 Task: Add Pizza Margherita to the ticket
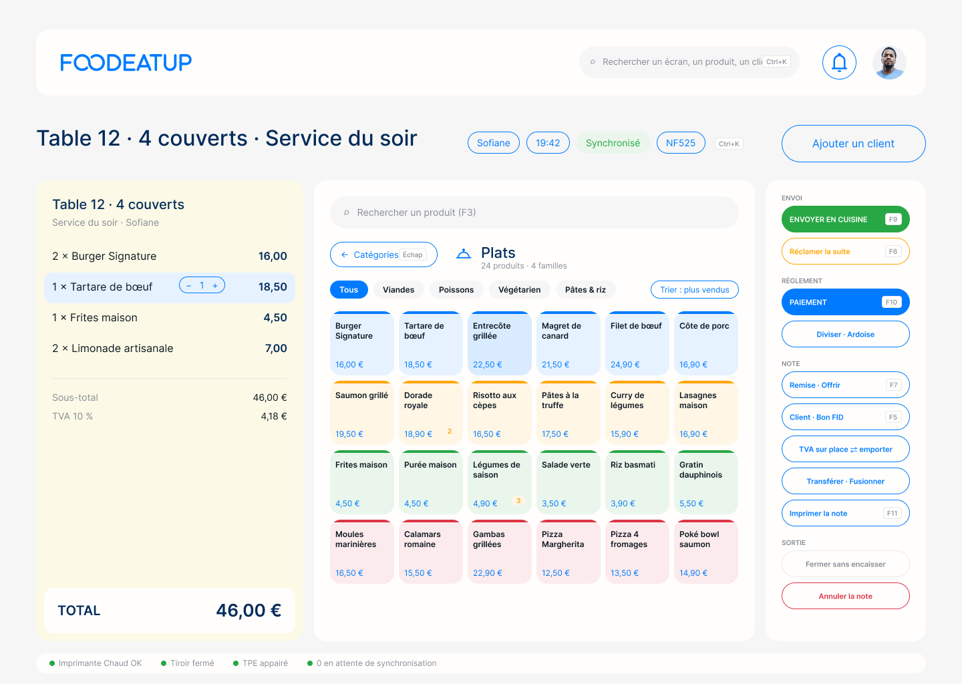click(x=569, y=552)
